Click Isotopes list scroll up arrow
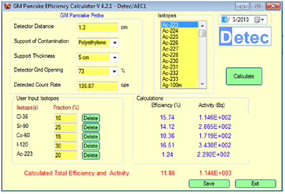Viewport: 285px width, 194px height. 202,26
